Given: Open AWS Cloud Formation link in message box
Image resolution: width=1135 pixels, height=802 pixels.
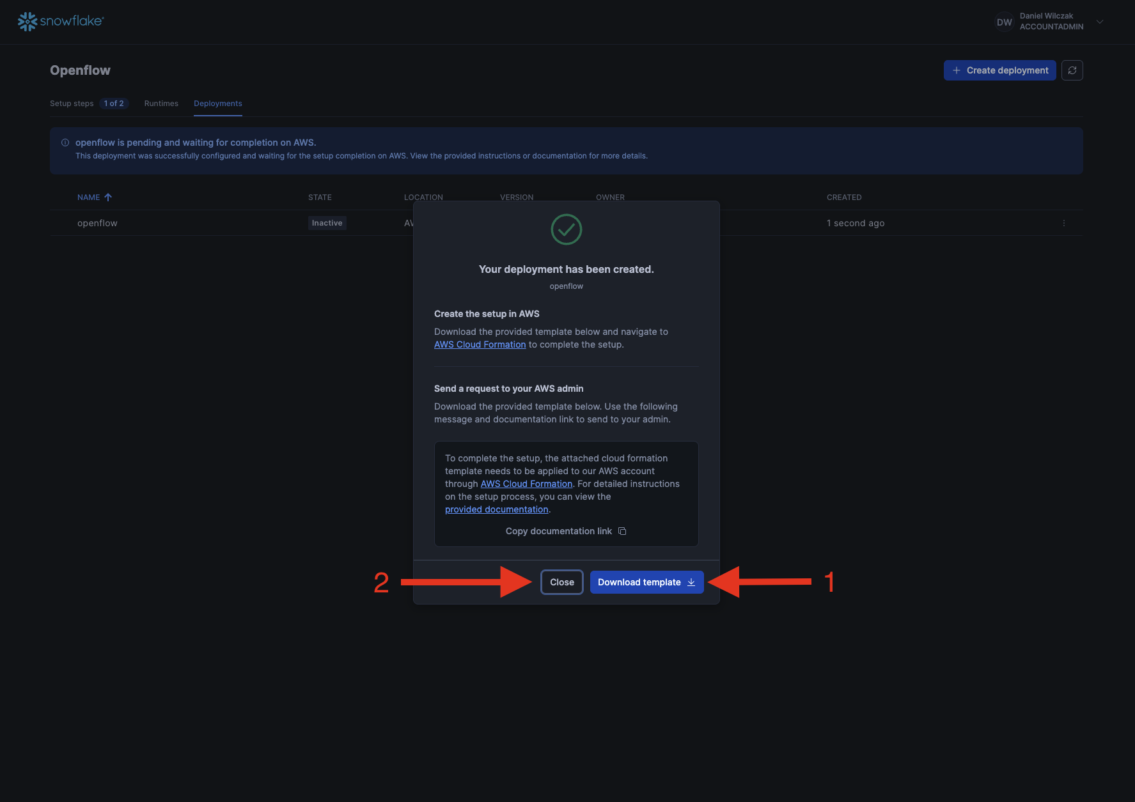Looking at the screenshot, I should [526, 484].
